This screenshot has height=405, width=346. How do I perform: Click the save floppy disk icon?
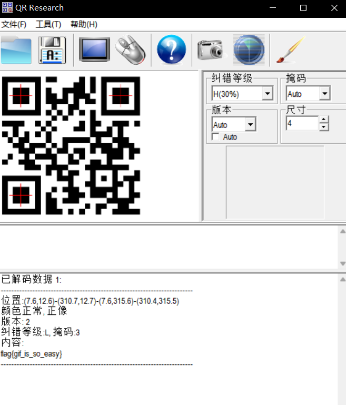coord(53,50)
